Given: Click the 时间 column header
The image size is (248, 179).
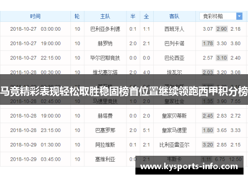Looking at the screenshot, I should [x=35, y=16].
